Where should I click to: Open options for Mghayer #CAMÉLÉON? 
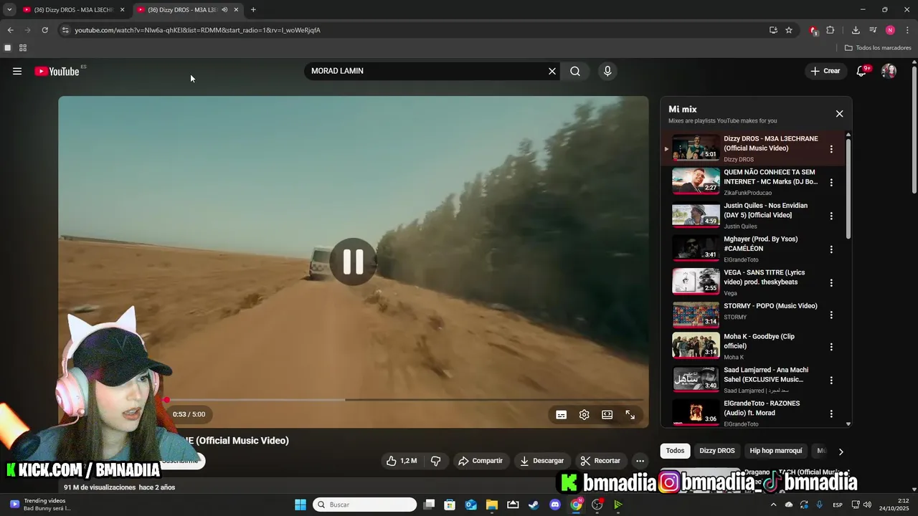tap(831, 249)
